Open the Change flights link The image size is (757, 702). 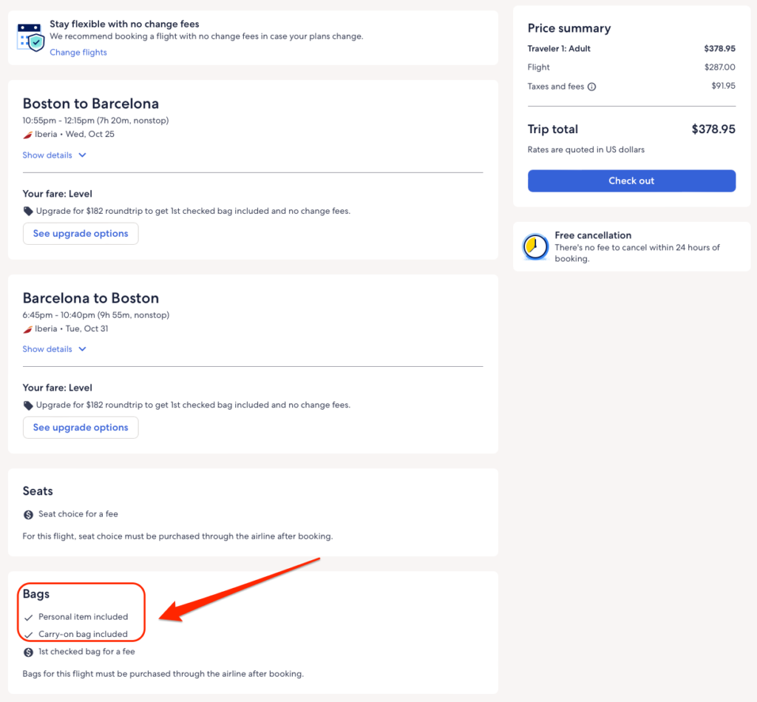pos(78,53)
